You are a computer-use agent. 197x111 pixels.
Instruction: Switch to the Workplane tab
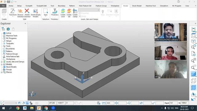coord(115,6)
